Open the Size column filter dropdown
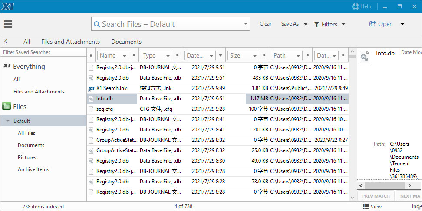 pos(254,56)
